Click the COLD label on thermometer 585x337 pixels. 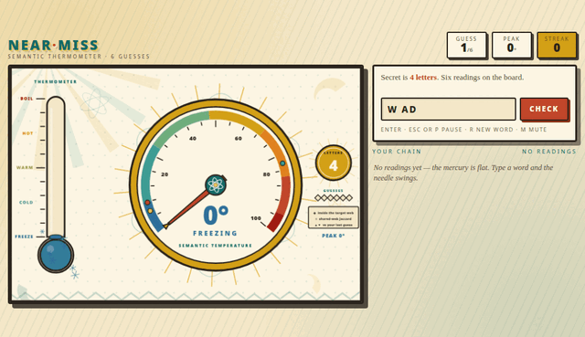[27, 203]
